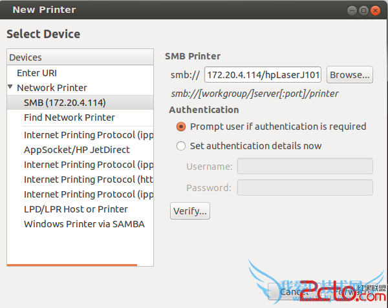Minimize the New Printer dialog
388x308 pixels.
point(352,10)
